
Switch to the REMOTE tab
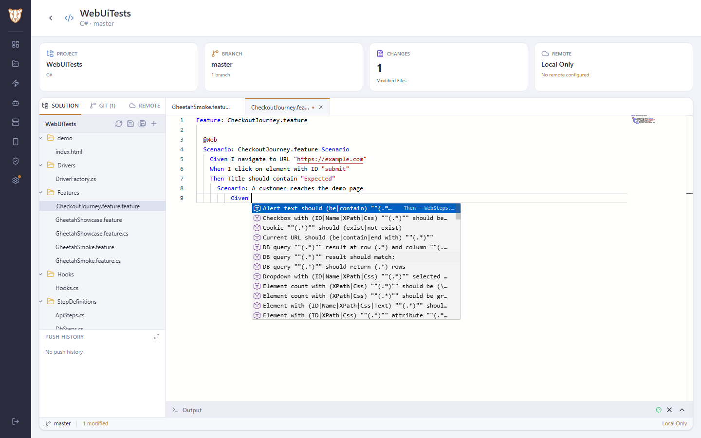145,106
